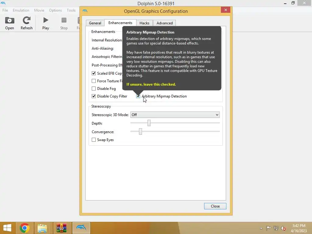312x234 pixels.
Task: Click the Dolphin taskbar icon
Action: point(81,228)
